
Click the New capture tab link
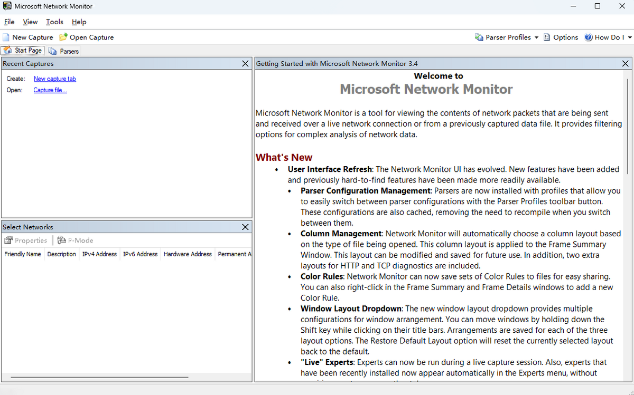[54, 79]
